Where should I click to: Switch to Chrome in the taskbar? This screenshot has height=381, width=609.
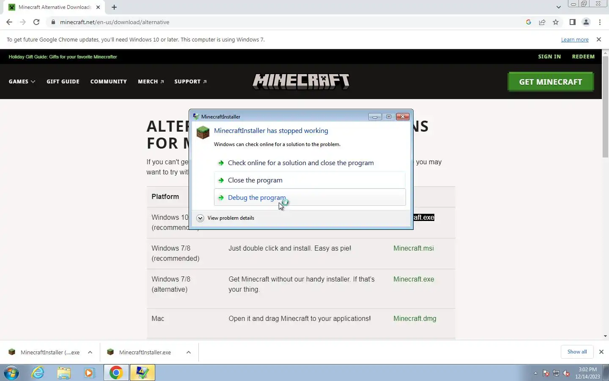(x=116, y=373)
